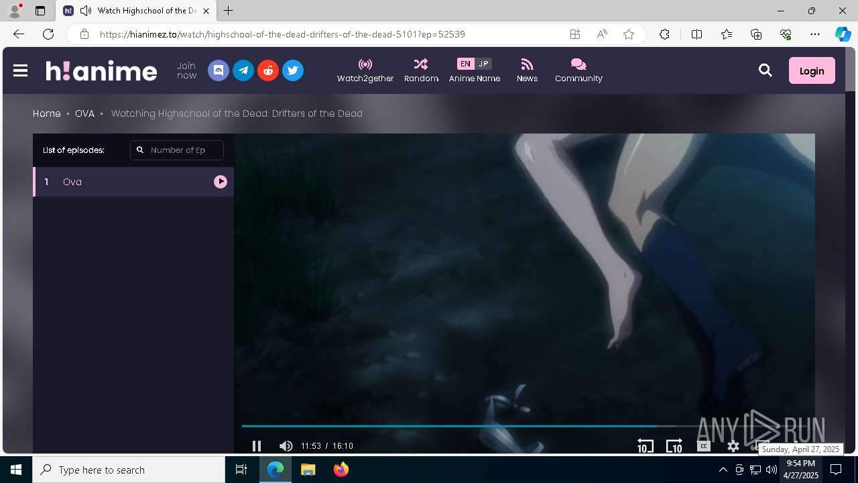Focus the Number of Ep search field
Screen dimensions: 858x483
tap(177, 150)
